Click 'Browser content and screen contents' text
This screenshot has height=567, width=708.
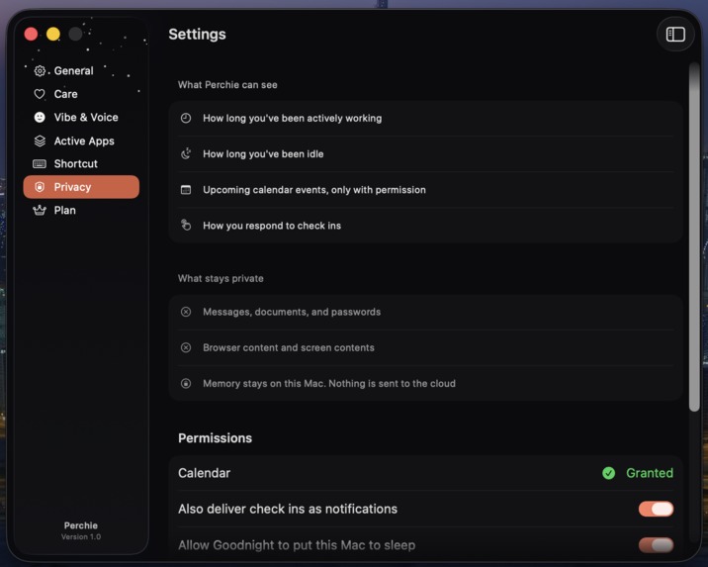click(x=289, y=347)
